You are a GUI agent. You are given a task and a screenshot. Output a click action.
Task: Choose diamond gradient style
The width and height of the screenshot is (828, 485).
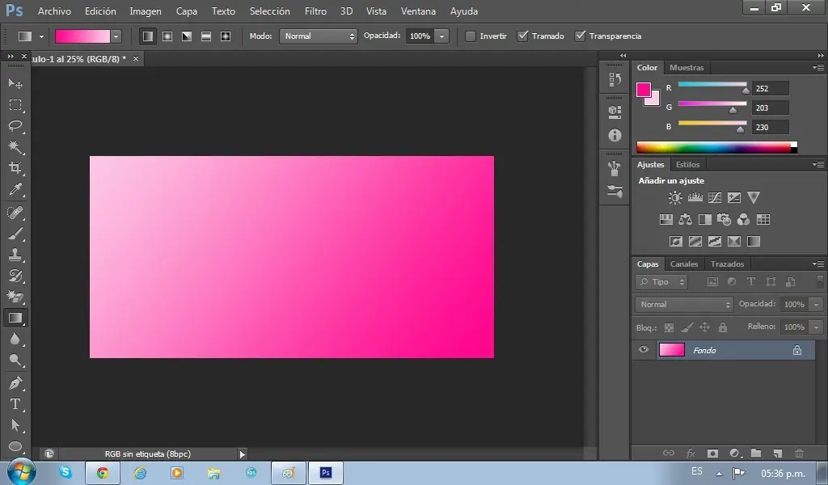(x=226, y=36)
